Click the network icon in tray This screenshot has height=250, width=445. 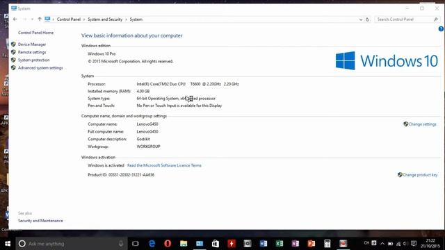(x=398, y=244)
